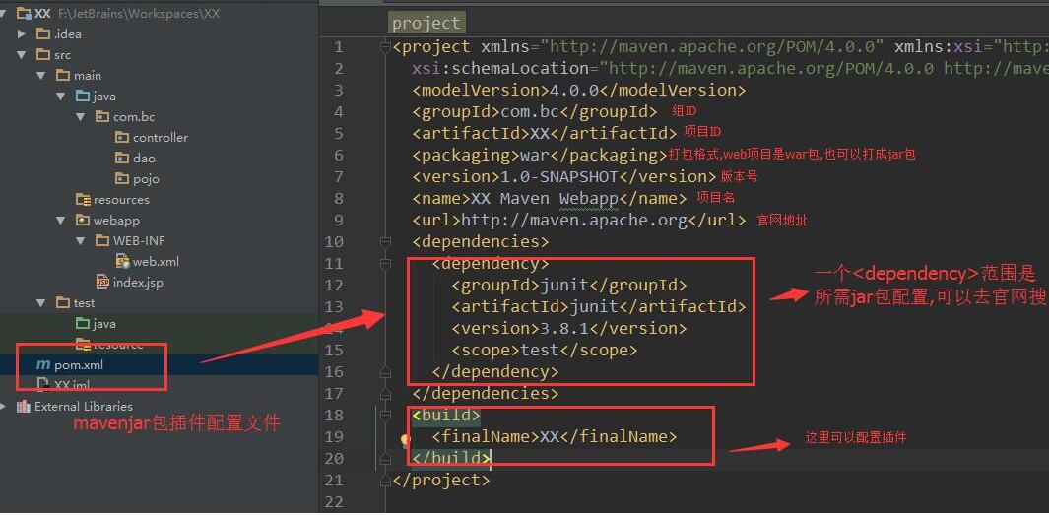Click the index.jsp file icon
This screenshot has width=1049, height=515.
(x=102, y=283)
